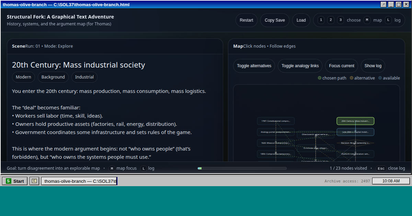
Task: Click the Restart button
Action: click(246, 20)
